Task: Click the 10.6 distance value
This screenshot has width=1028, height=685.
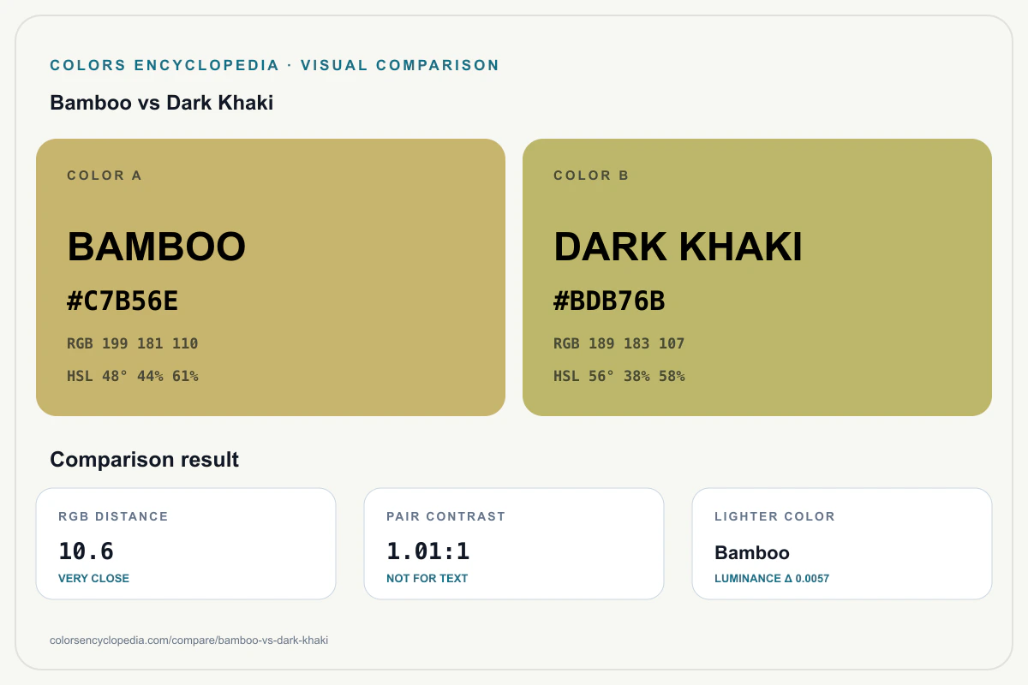Action: coord(86,551)
